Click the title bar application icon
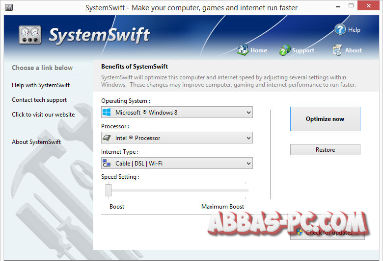The image size is (383, 261). coord(9,7)
